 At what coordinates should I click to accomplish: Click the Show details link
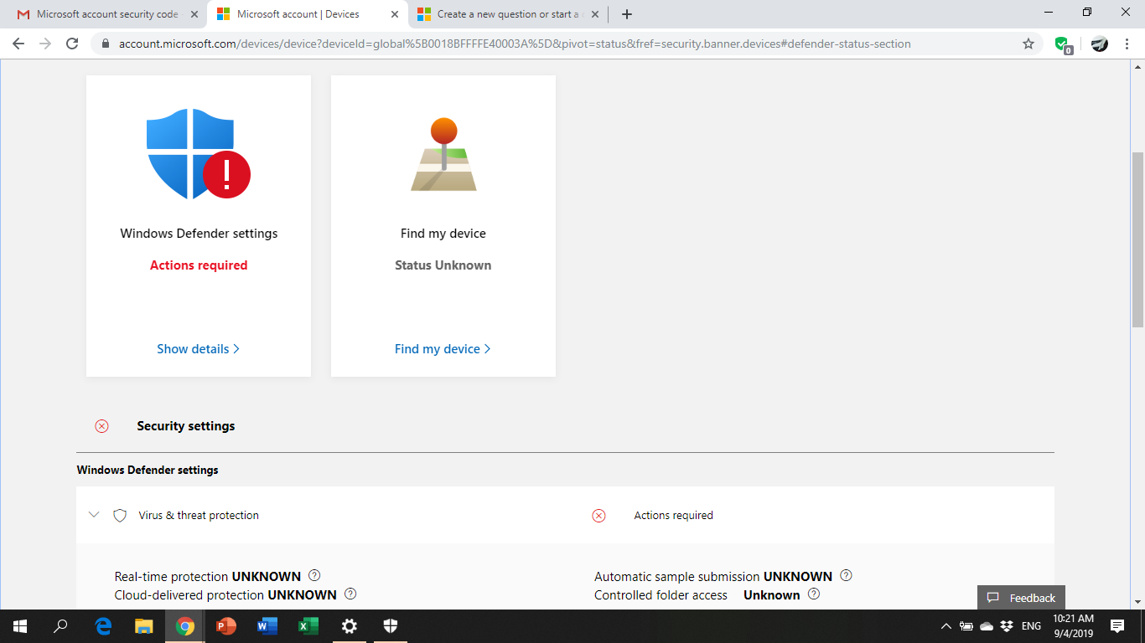coord(199,349)
